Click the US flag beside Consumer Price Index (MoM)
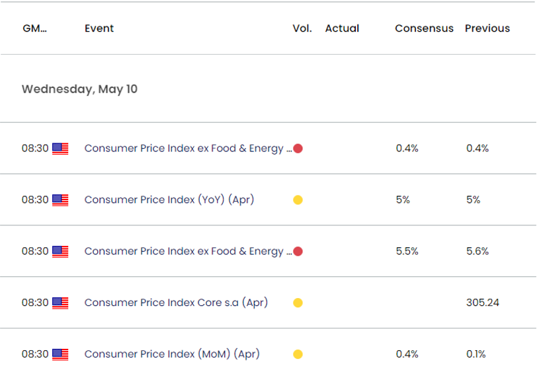The width and height of the screenshot is (537, 378). (60, 354)
